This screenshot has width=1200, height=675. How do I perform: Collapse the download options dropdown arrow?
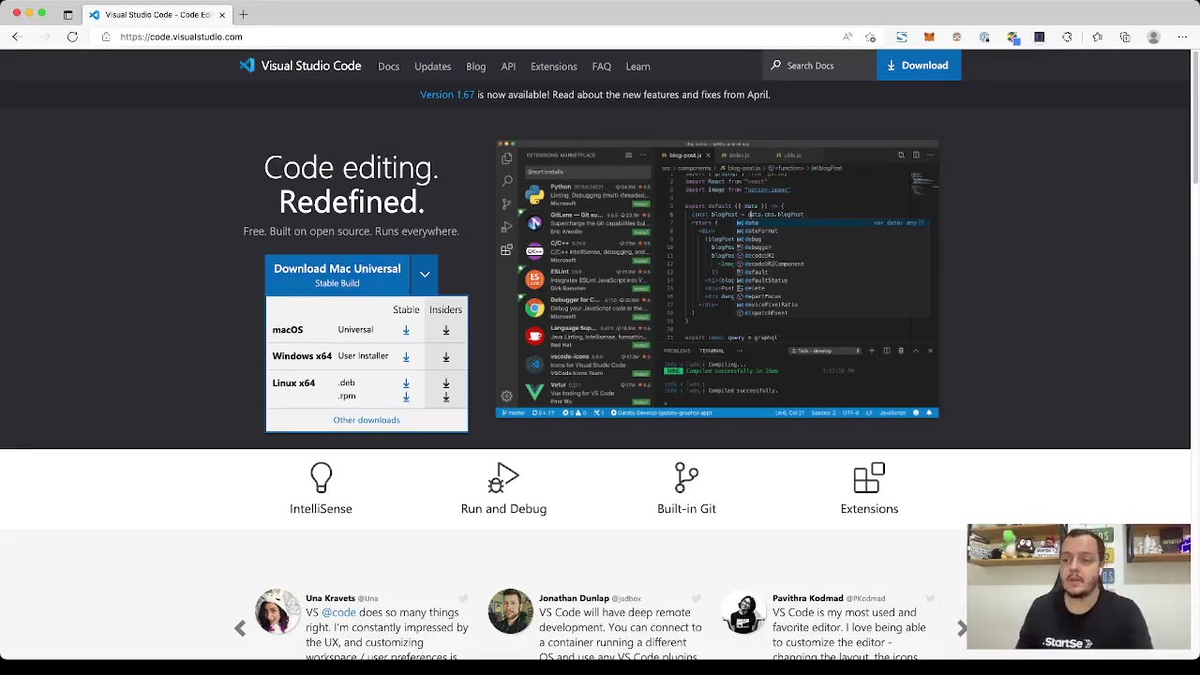pyautogui.click(x=425, y=275)
